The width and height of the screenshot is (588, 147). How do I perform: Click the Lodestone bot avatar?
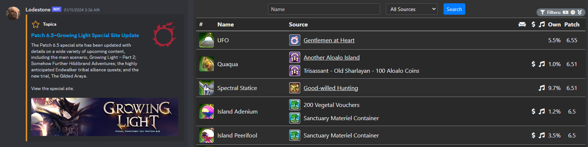14,13
